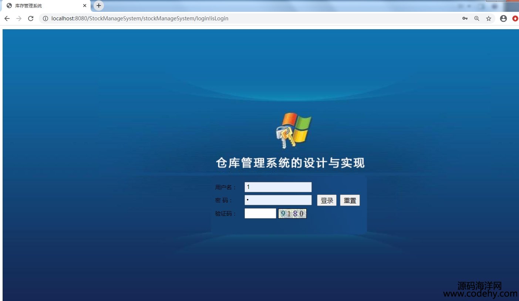Click the 用户名 input field
This screenshot has width=519, height=301.
(x=278, y=187)
